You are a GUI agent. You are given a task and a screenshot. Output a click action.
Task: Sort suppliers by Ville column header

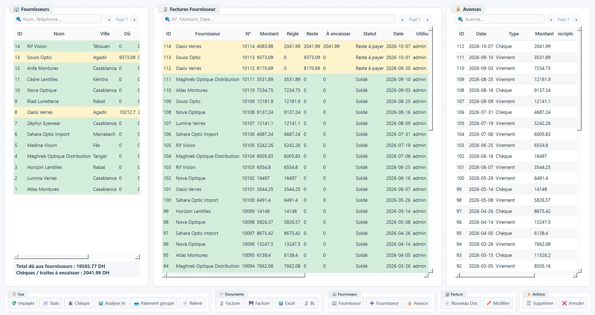click(x=105, y=34)
